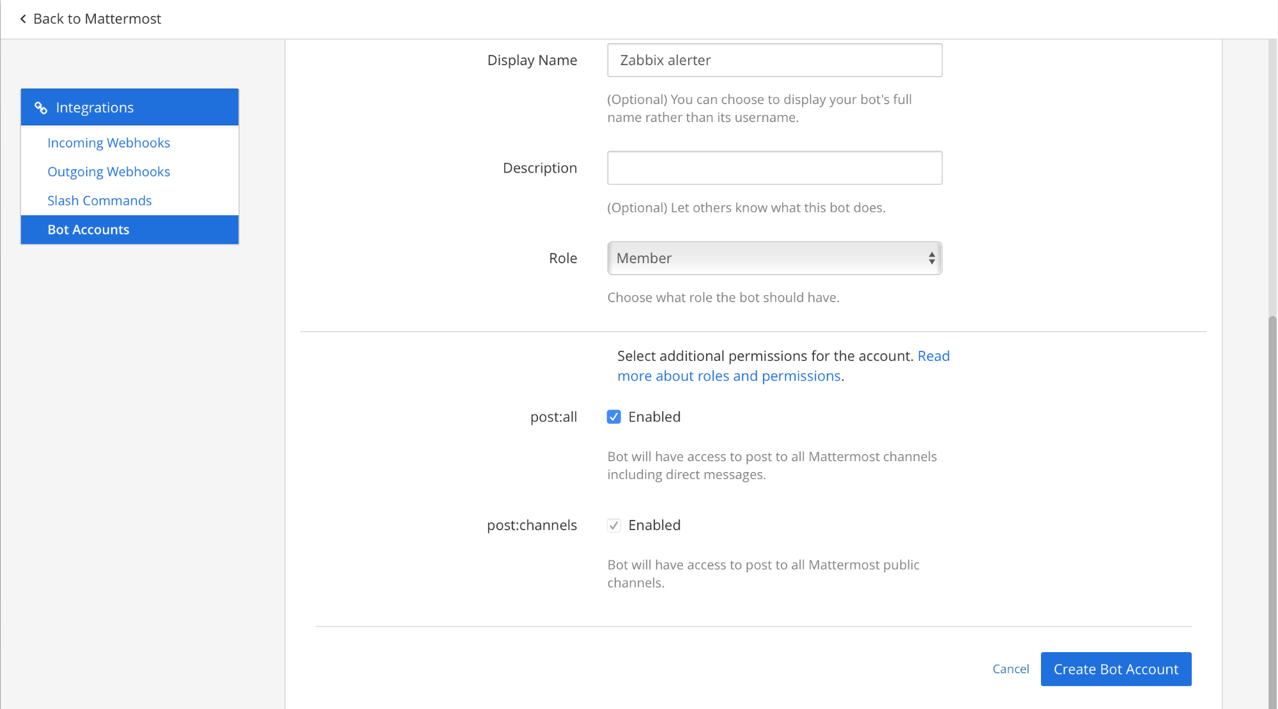Click the Role dropdown stepper arrows
The height and width of the screenshot is (709, 1278).
pos(932,258)
